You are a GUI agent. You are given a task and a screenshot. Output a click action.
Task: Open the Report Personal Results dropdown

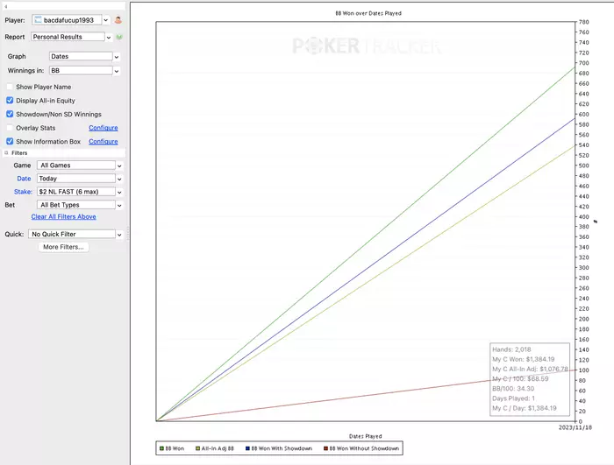tap(109, 37)
